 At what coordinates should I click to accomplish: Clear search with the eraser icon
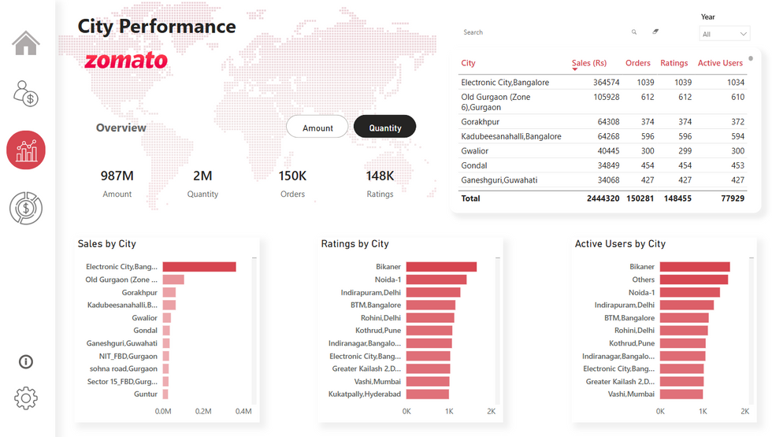point(655,31)
